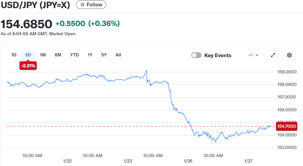The height and width of the screenshot is (166, 303).
Task: Click the current price dot on chart
Action: point(269,126)
